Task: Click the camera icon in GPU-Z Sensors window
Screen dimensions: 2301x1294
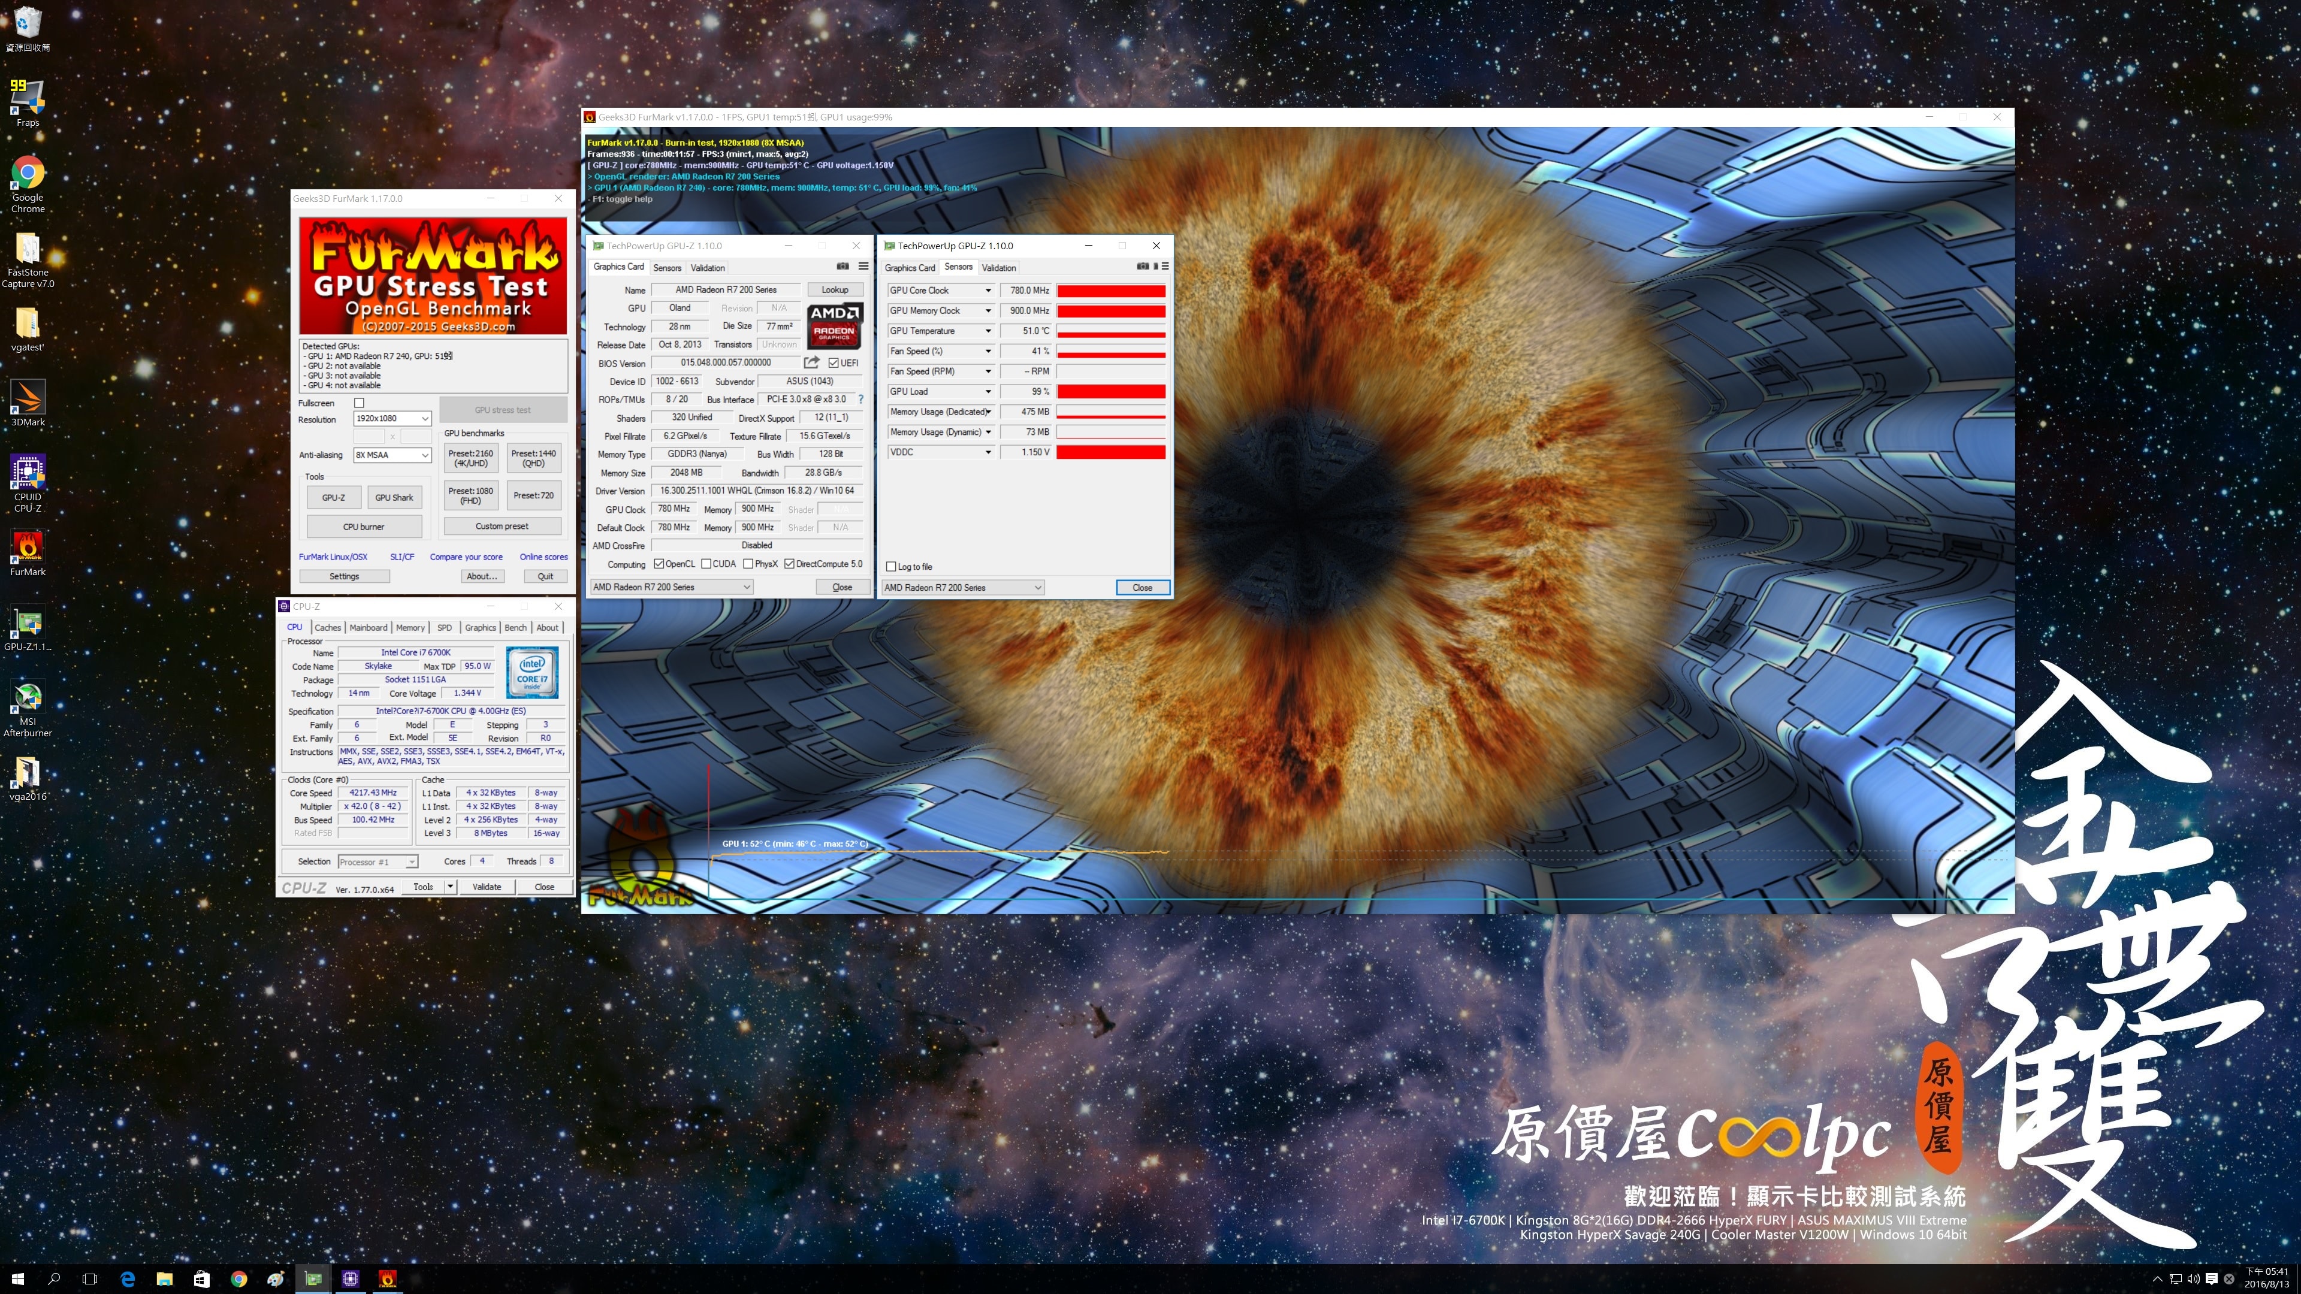Action: point(1143,266)
